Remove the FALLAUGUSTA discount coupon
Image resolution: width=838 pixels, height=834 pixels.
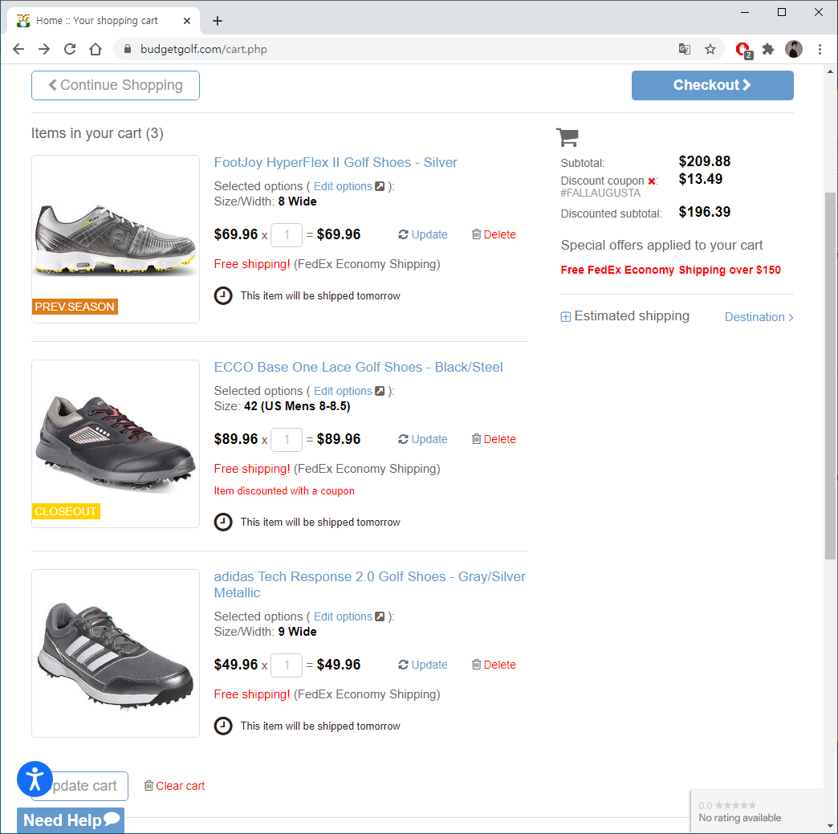click(x=652, y=181)
